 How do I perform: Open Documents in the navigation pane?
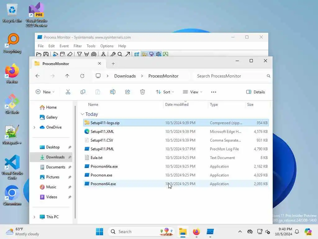point(52,167)
